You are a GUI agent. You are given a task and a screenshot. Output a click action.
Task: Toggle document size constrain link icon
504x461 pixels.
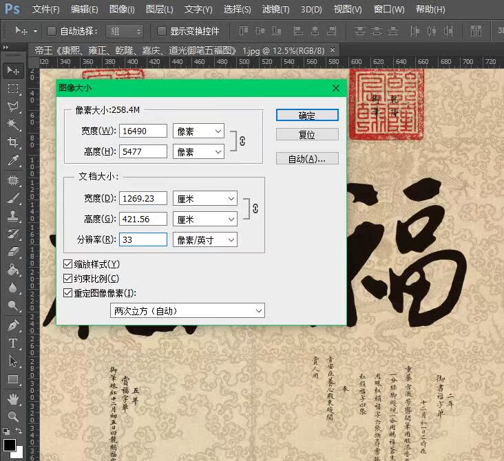click(x=255, y=208)
